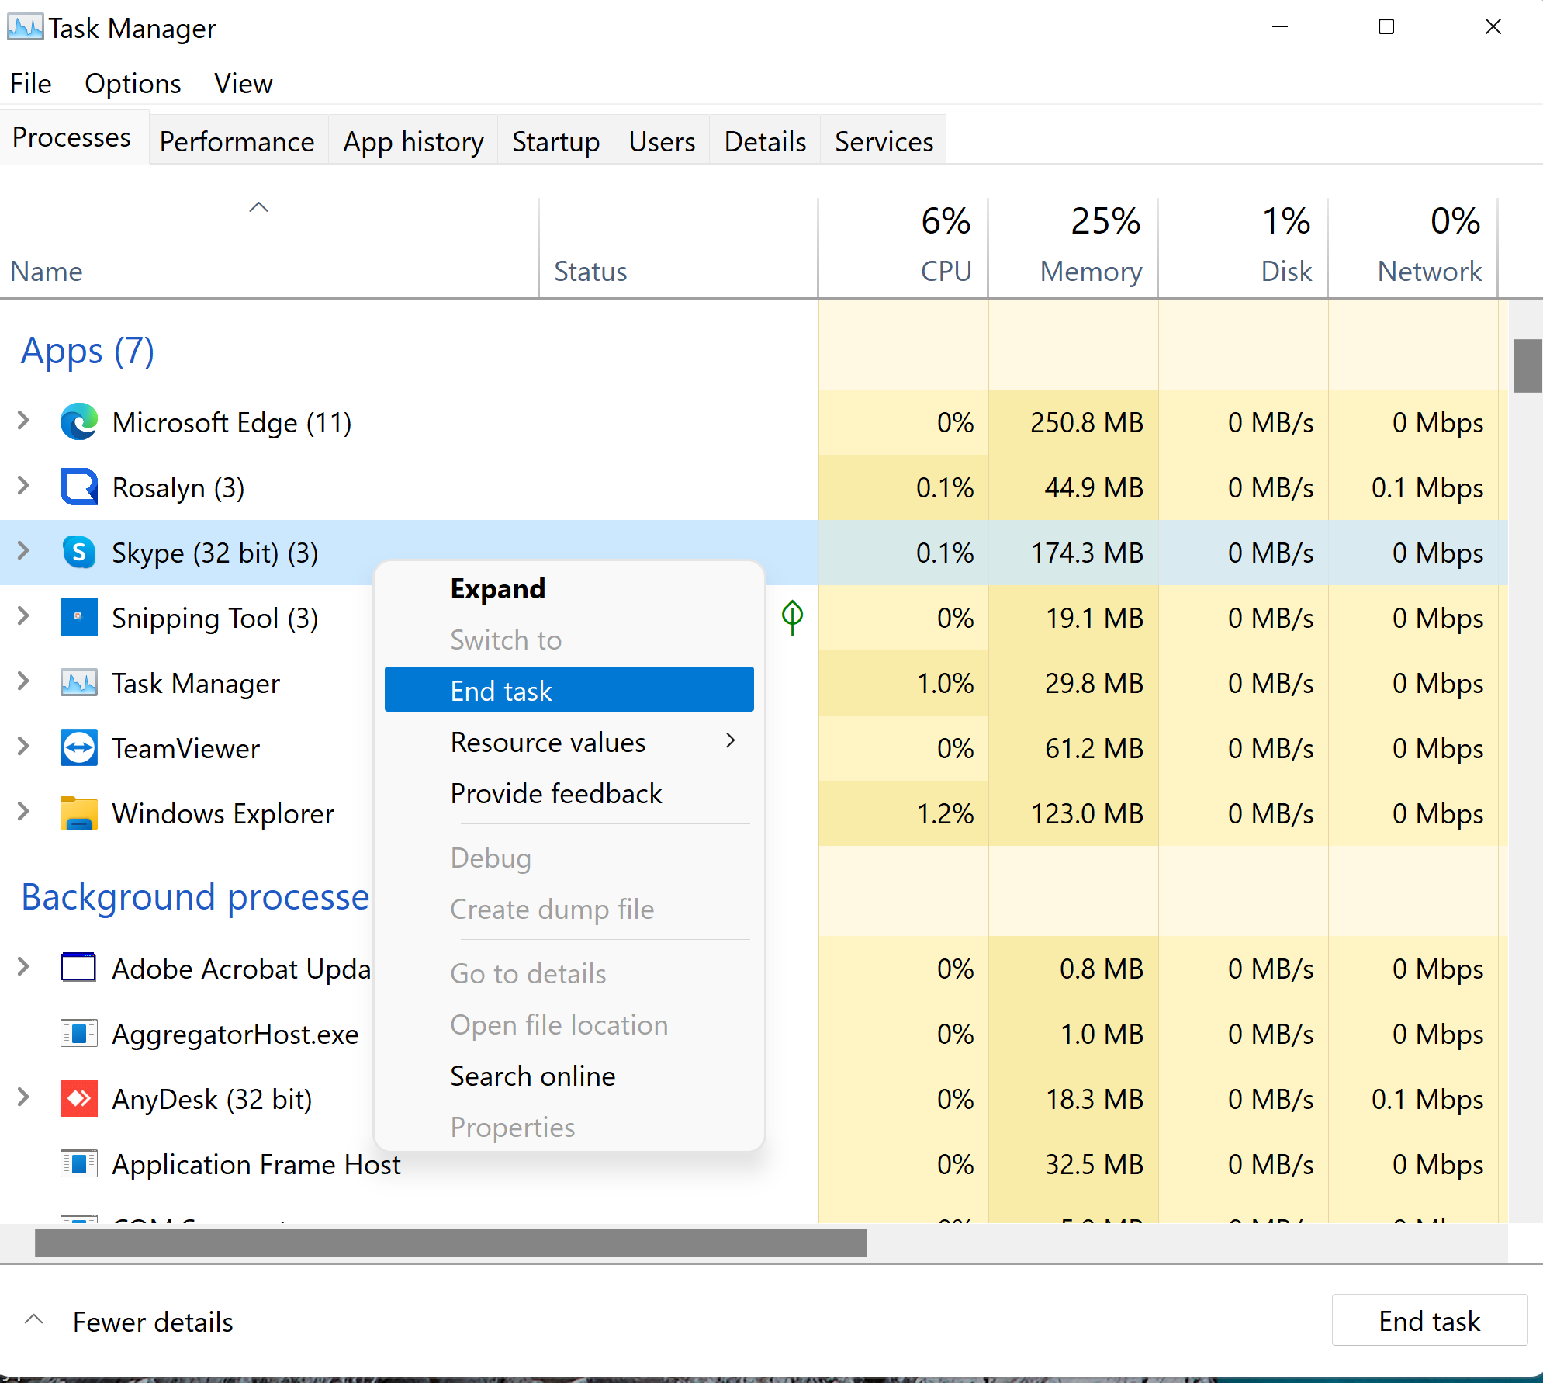Click the 250.8 MB memory value
Image resolution: width=1543 pixels, height=1383 pixels.
click(1087, 422)
